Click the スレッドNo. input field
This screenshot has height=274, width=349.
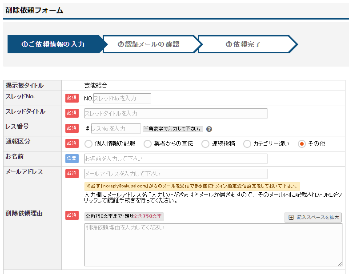(122, 98)
